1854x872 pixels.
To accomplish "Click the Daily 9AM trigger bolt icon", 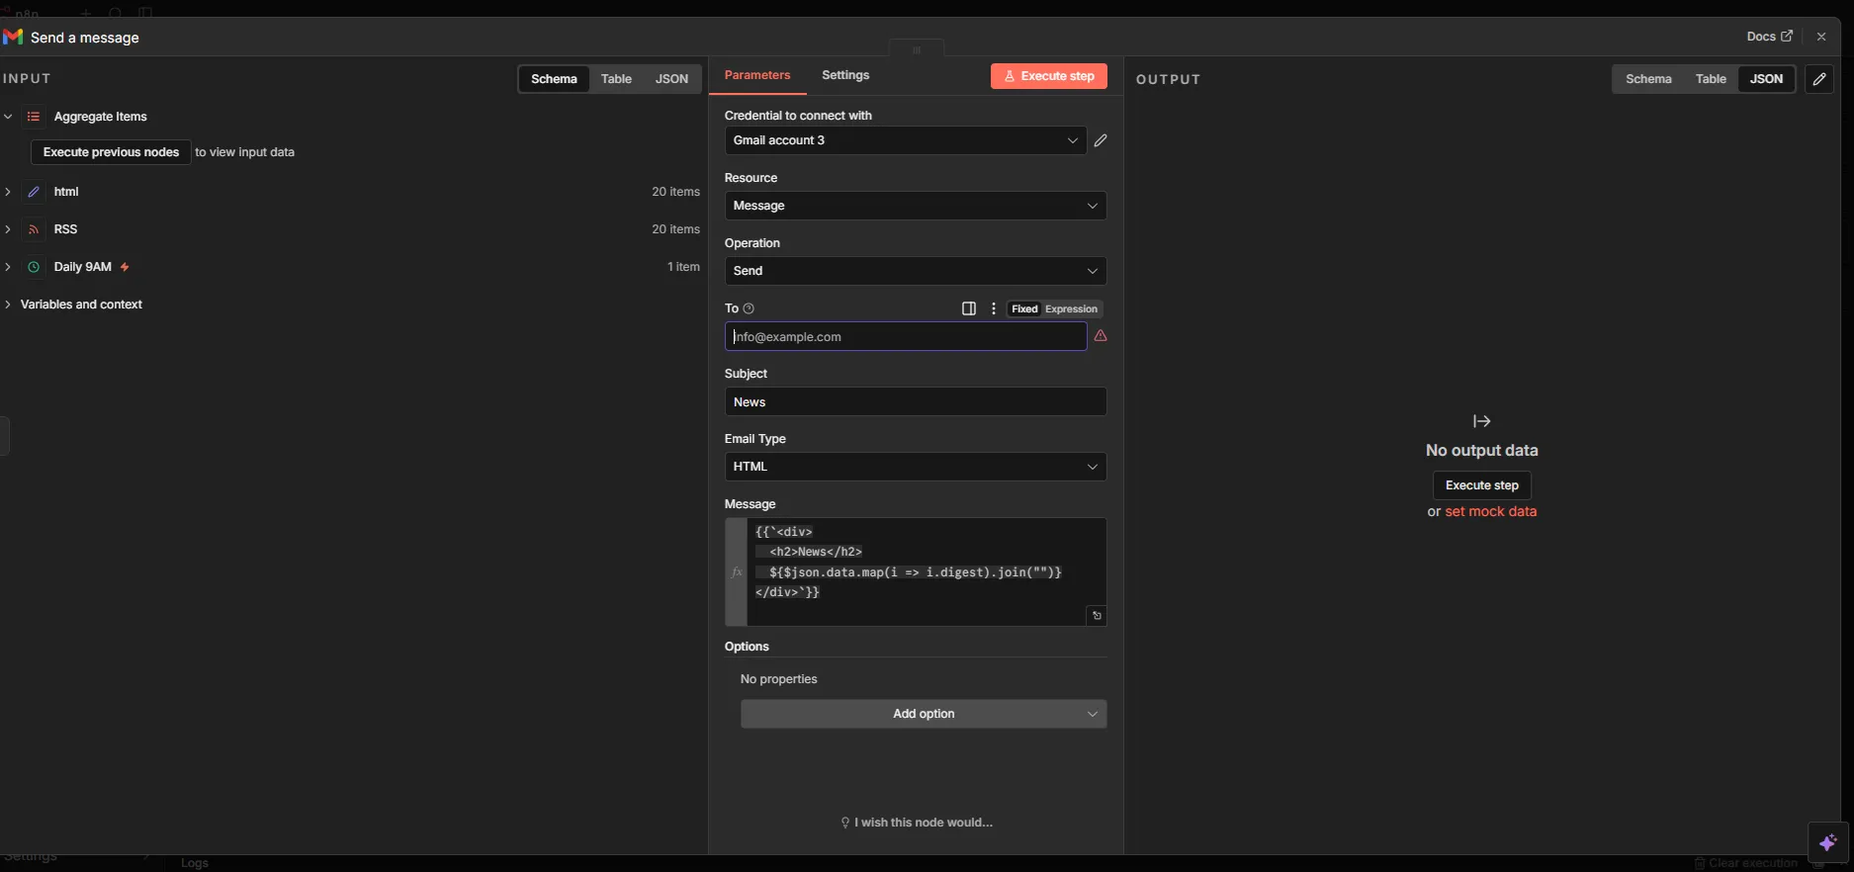I will coord(125,267).
